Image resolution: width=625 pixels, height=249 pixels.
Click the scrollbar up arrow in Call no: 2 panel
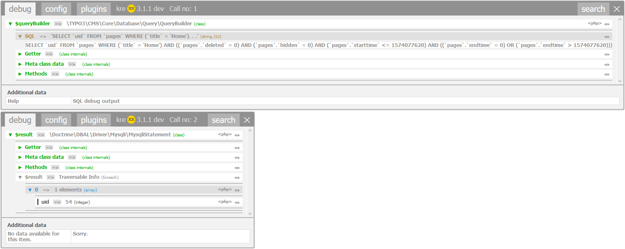point(250,129)
